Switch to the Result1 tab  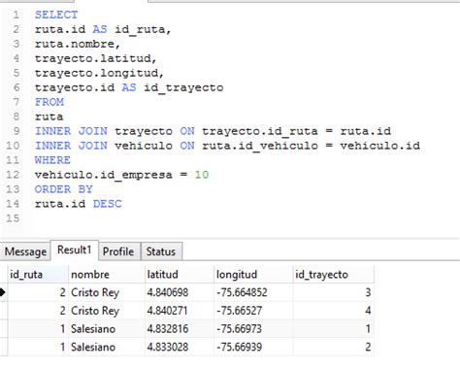[75, 250]
